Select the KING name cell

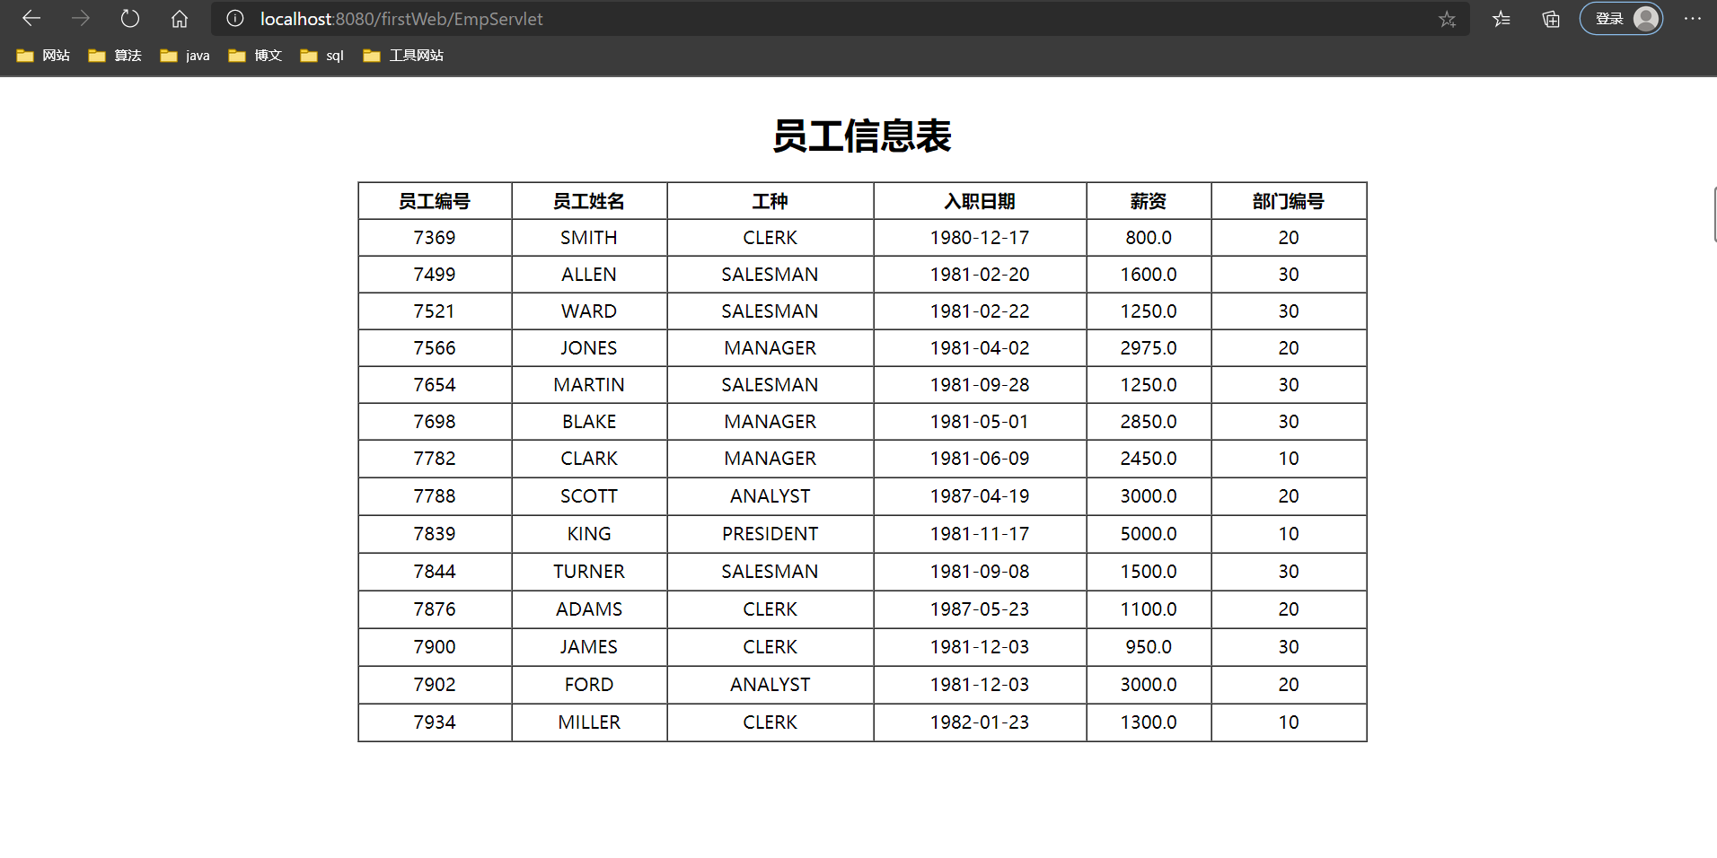coord(589,534)
